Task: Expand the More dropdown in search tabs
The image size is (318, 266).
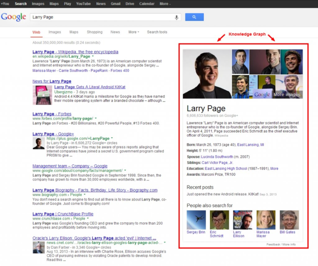Action: click(x=133, y=32)
